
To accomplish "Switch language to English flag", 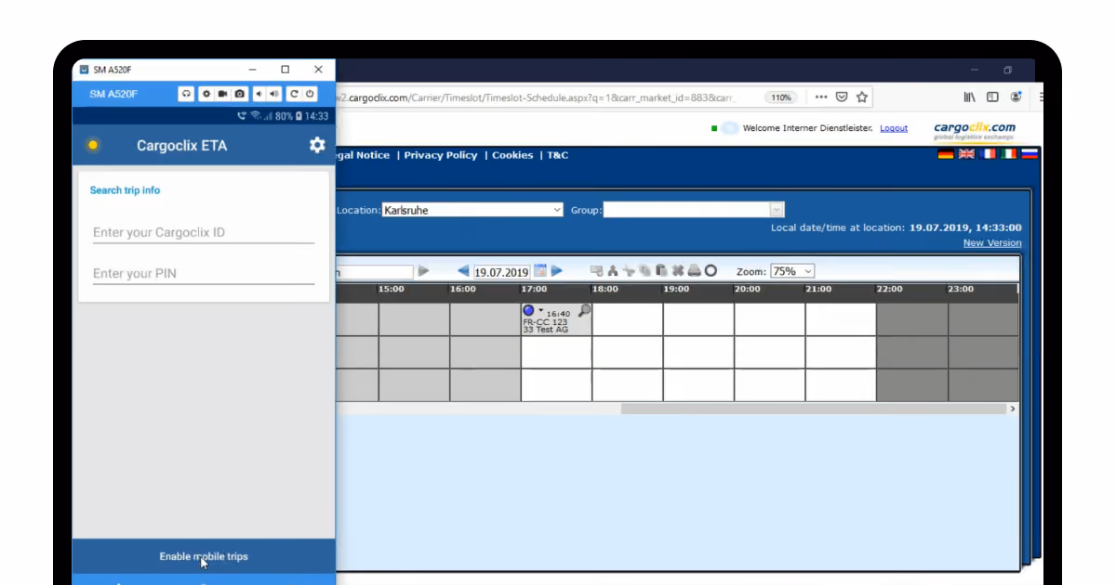I will pos(966,154).
